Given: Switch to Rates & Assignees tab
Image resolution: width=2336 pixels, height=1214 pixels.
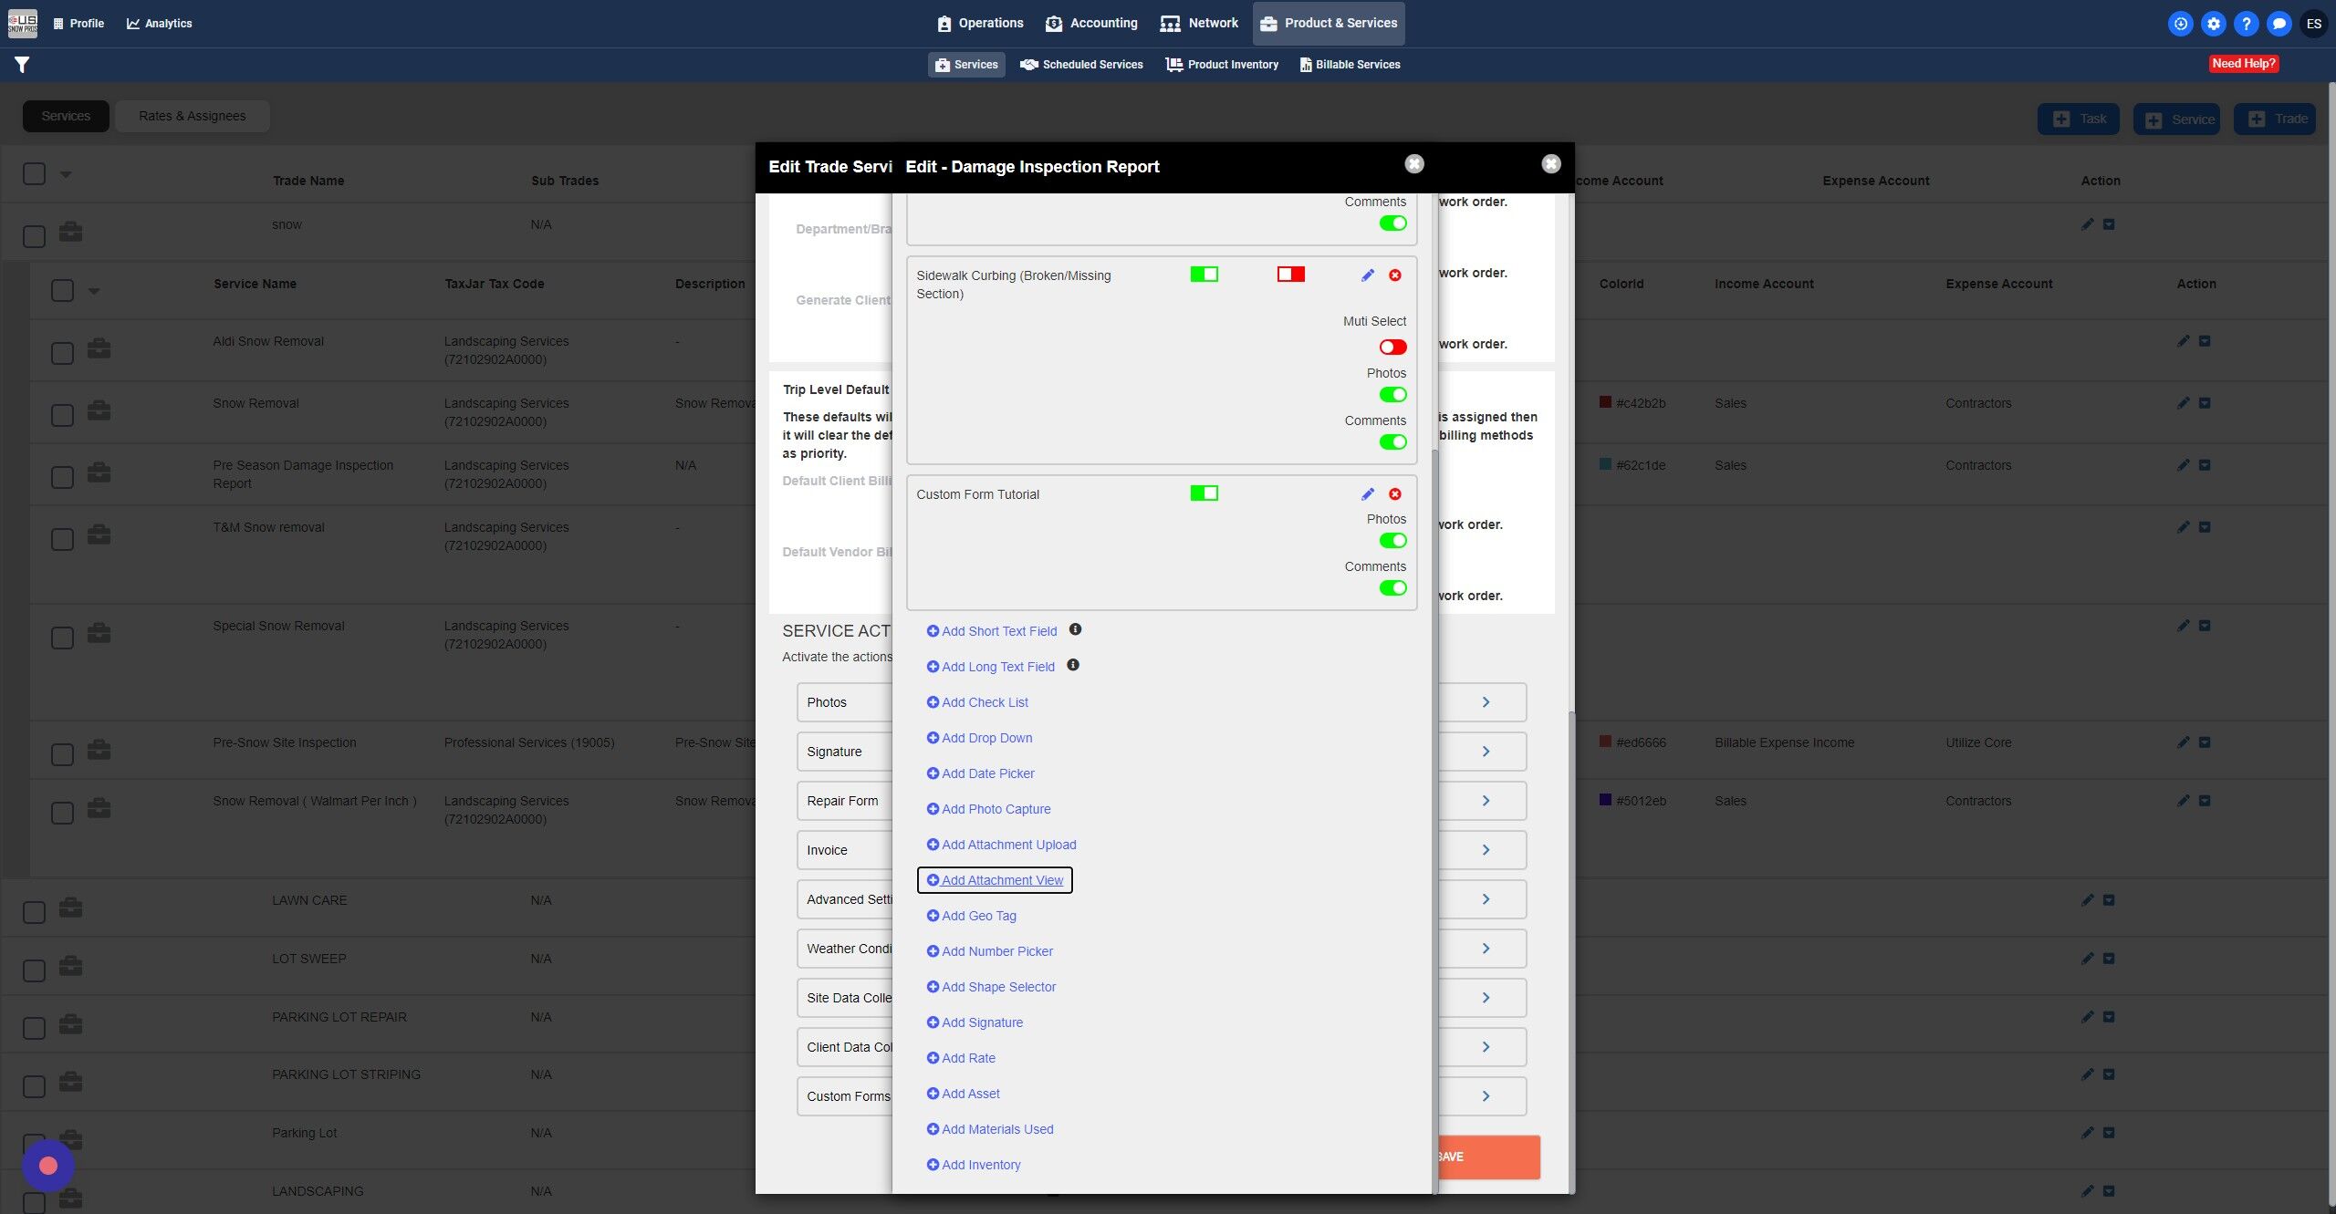Looking at the screenshot, I should [x=192, y=116].
